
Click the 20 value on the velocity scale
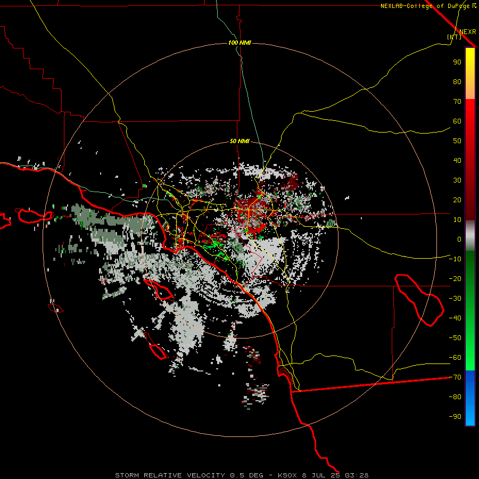point(457,200)
